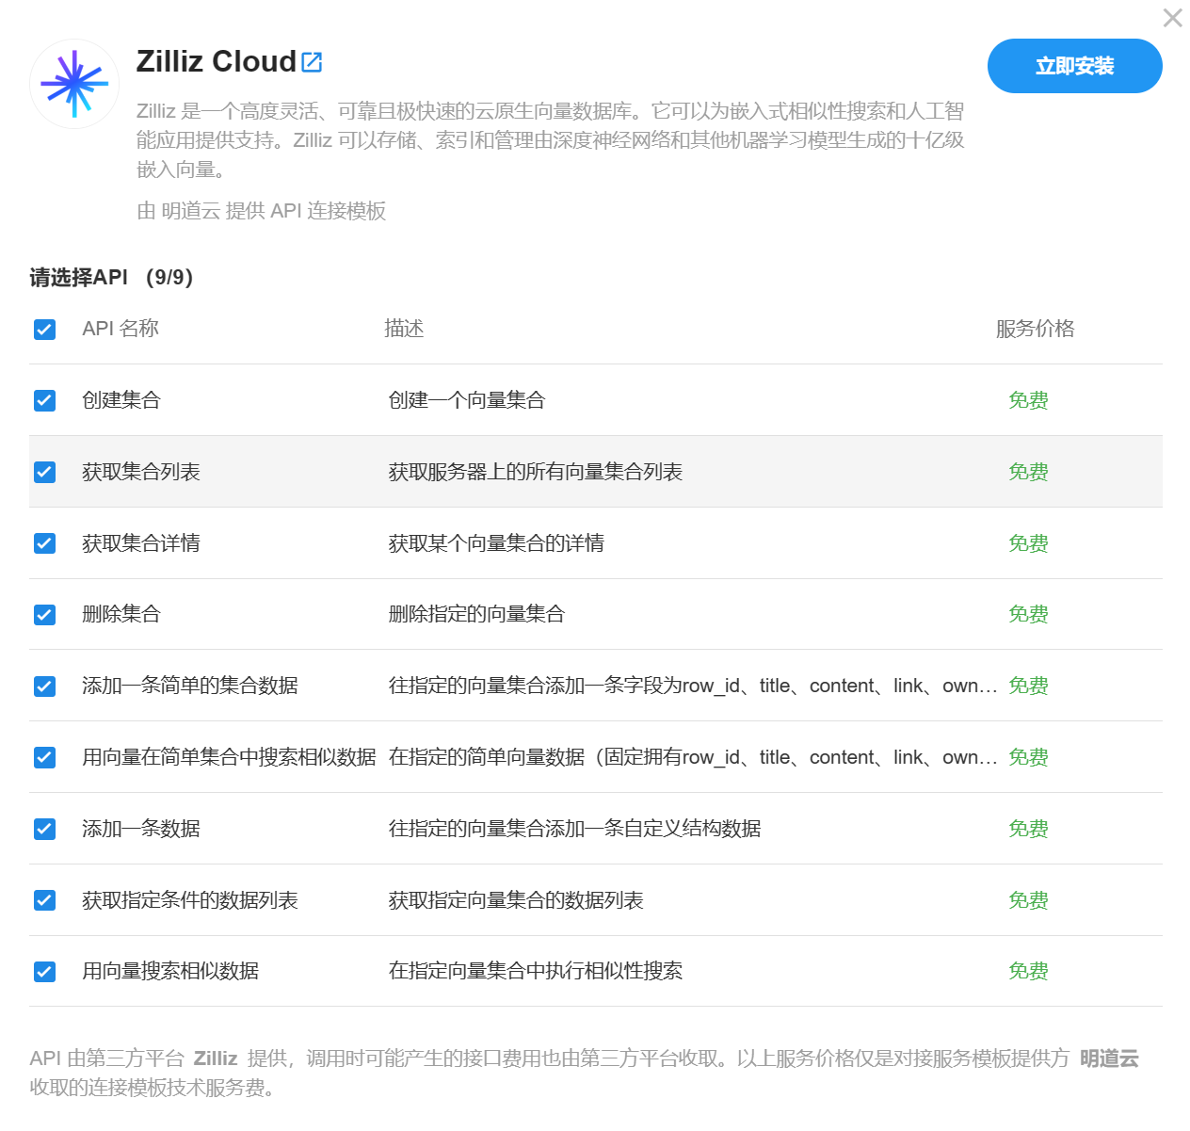Uncheck the 添加一条简单的集合数据 checkbox
Screen dimensions: 1190x1131
pos(44,687)
